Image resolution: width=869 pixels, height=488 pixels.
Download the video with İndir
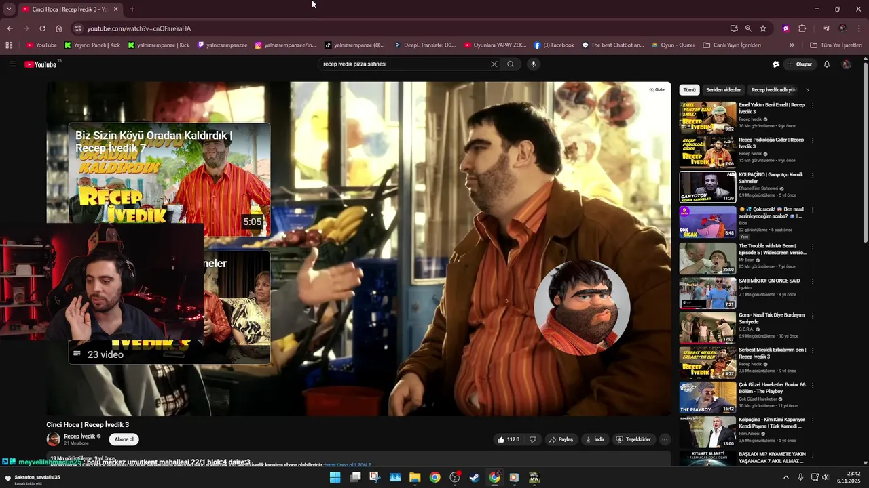click(x=595, y=439)
